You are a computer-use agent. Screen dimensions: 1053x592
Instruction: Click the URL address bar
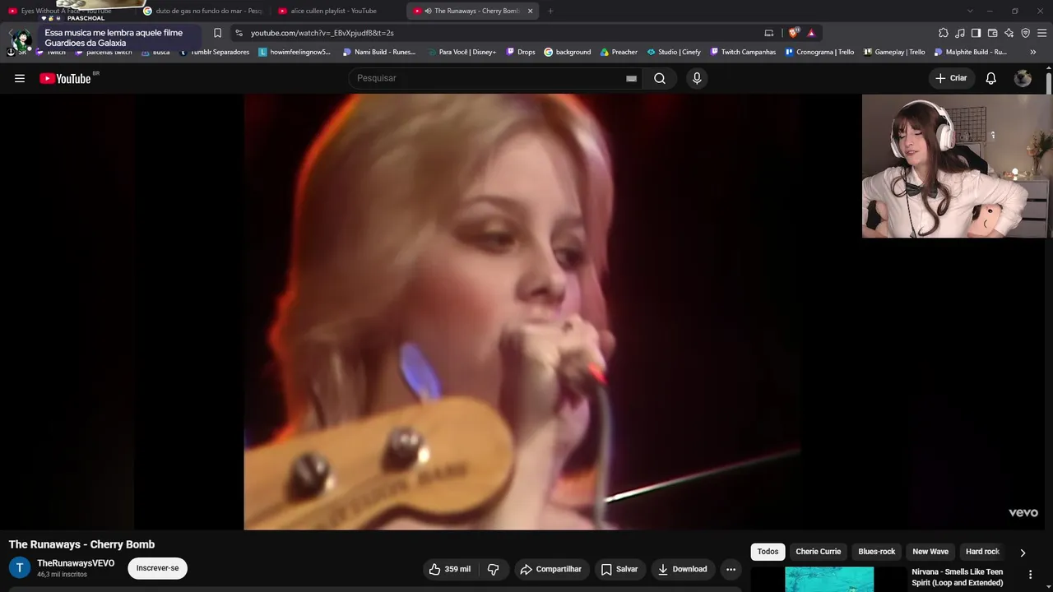coord(494,33)
